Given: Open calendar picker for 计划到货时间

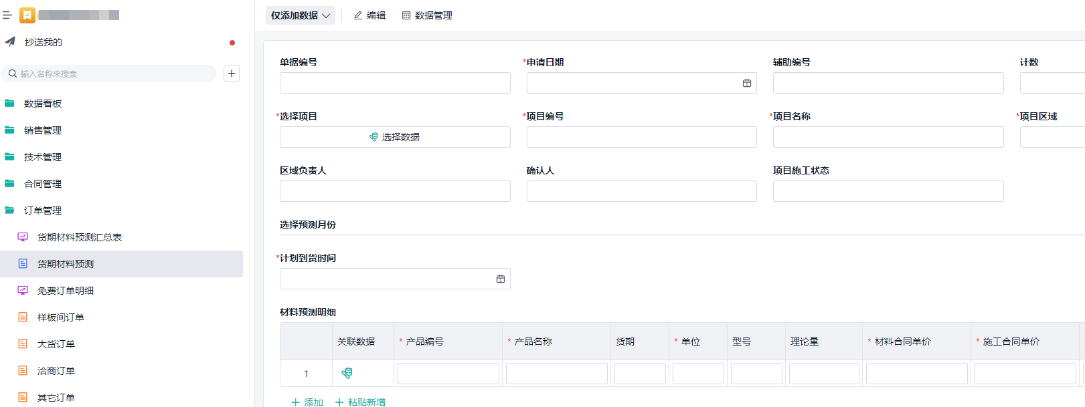Looking at the screenshot, I should (500, 279).
